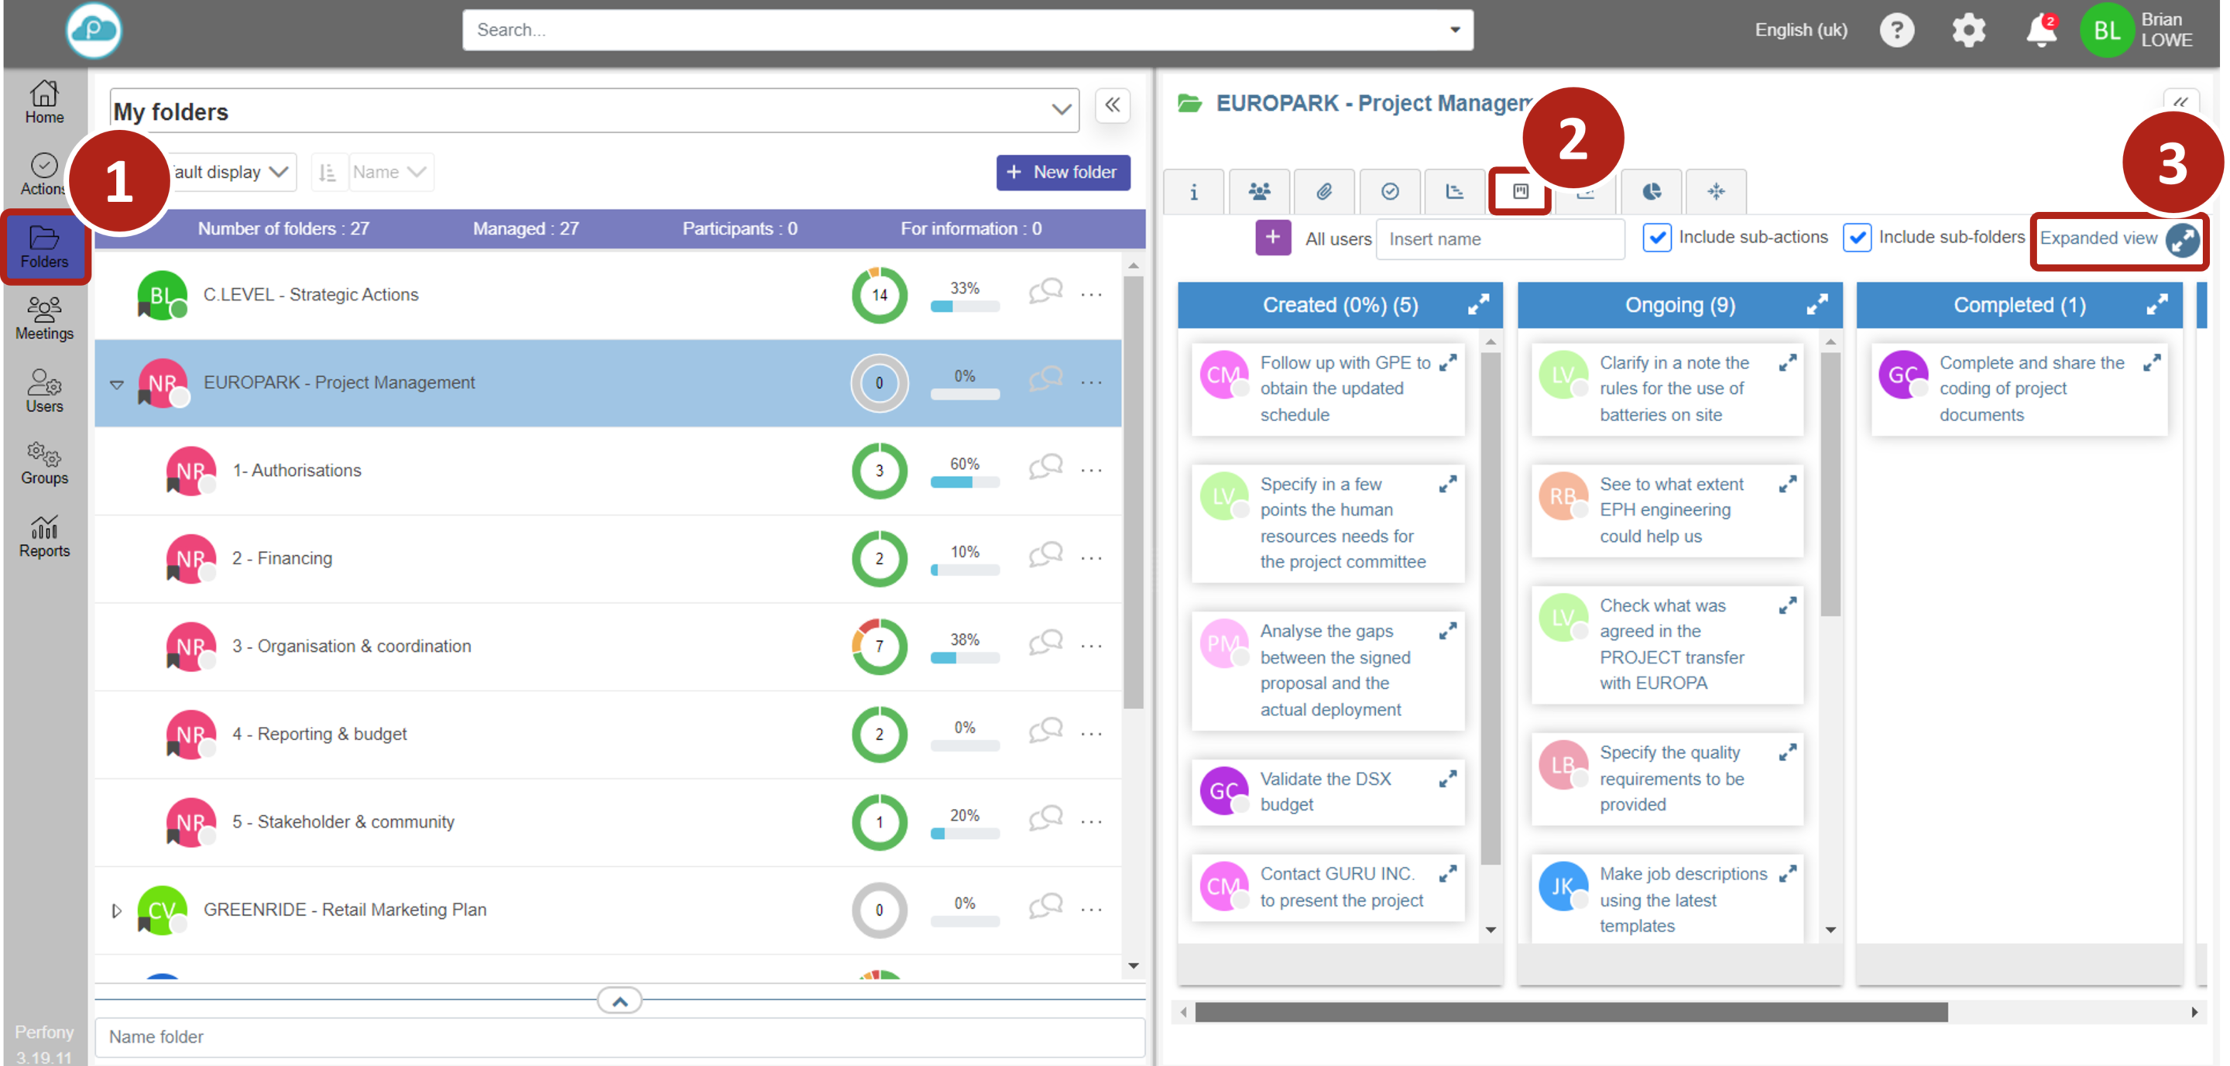
Task: Expand GREENRIDE Retail Marketing Plan folder
Action: [117, 910]
